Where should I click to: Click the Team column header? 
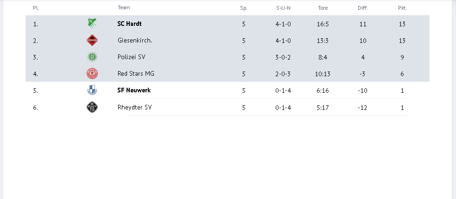124,7
